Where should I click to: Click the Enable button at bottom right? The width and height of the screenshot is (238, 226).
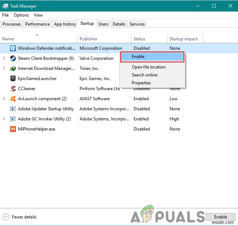(220, 217)
